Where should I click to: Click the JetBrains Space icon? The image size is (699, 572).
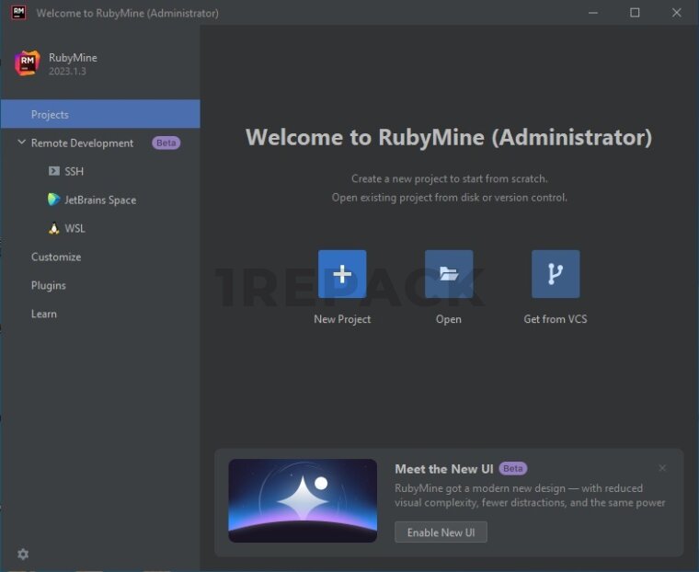tap(54, 200)
